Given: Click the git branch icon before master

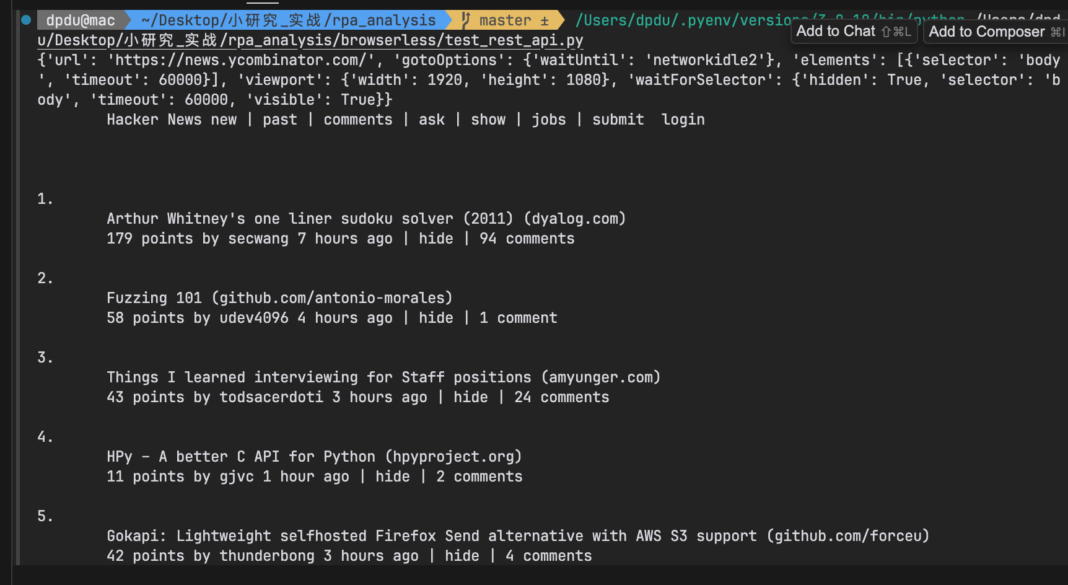Looking at the screenshot, I should [x=466, y=20].
